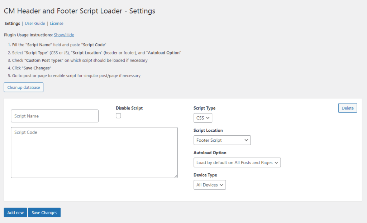Click the Add new button
The image size is (367, 223).
coord(15,212)
